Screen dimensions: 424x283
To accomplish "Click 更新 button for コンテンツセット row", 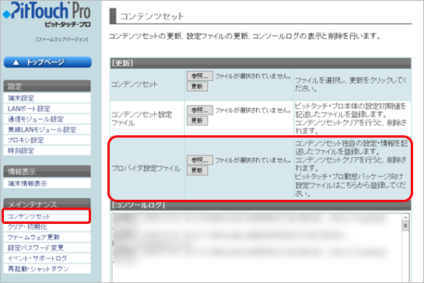I will (x=197, y=86).
